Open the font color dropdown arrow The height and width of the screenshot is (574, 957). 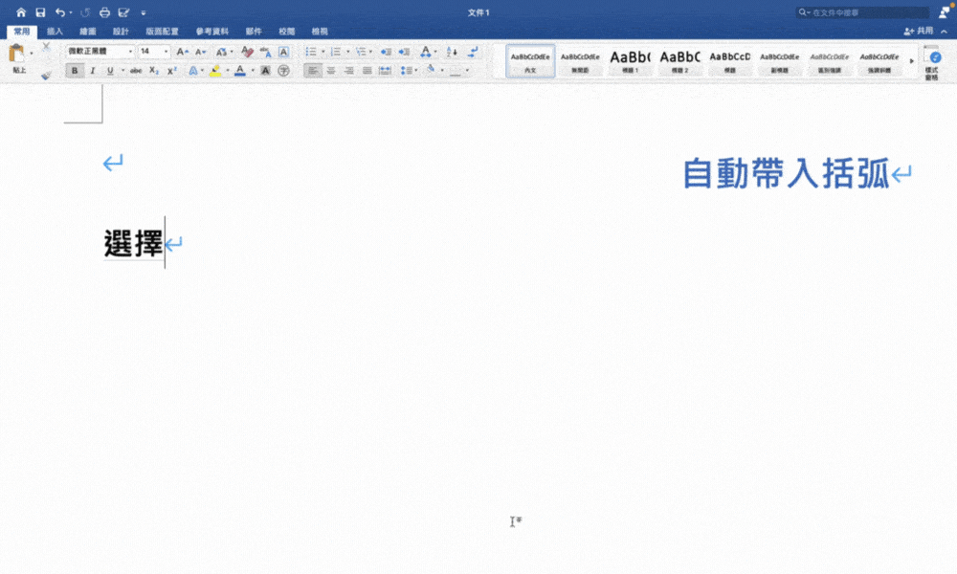point(253,71)
